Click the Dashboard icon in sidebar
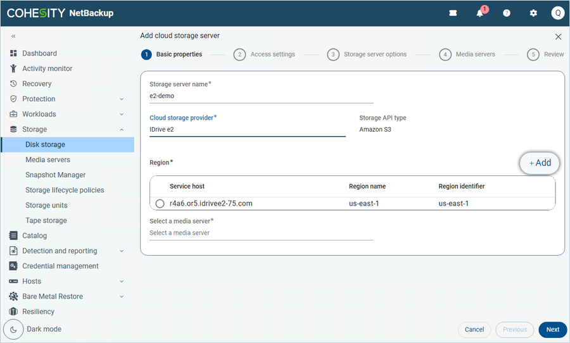570x343 pixels. tap(13, 54)
